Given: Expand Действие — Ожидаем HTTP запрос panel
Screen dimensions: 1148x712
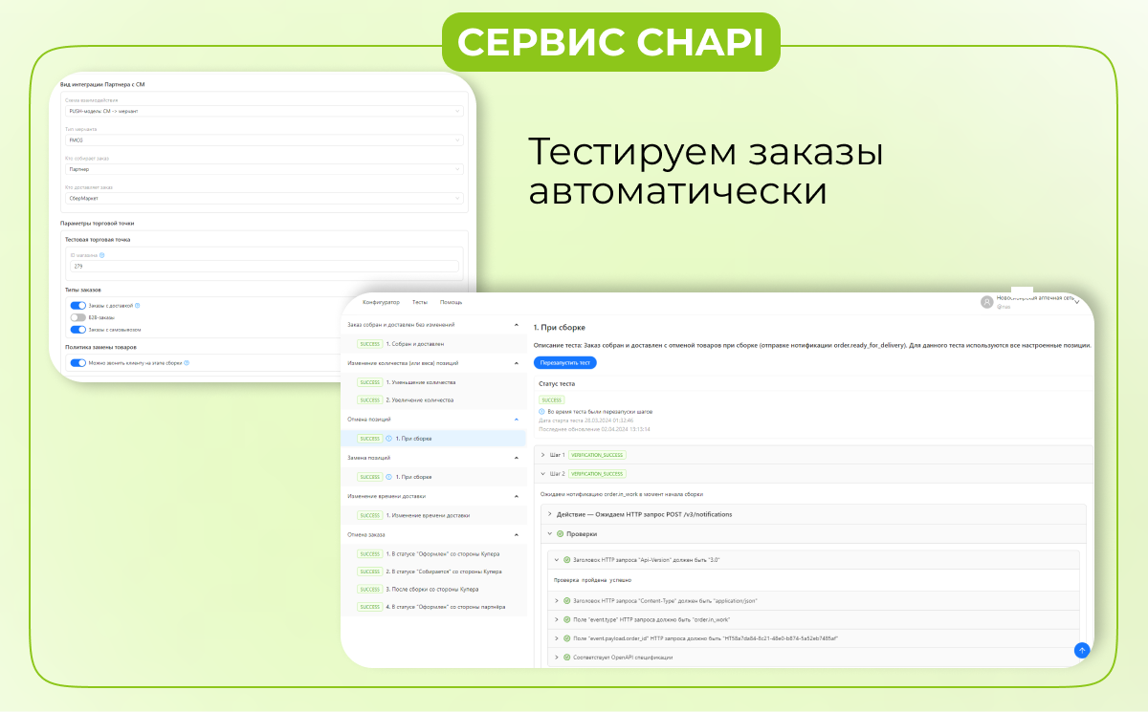Looking at the screenshot, I should pos(549,514).
